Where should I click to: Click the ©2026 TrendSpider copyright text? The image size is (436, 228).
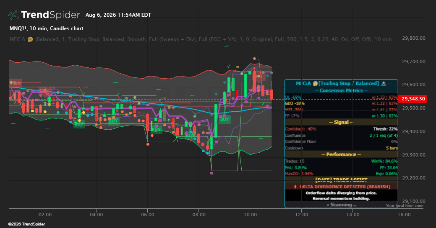pyautogui.click(x=27, y=224)
